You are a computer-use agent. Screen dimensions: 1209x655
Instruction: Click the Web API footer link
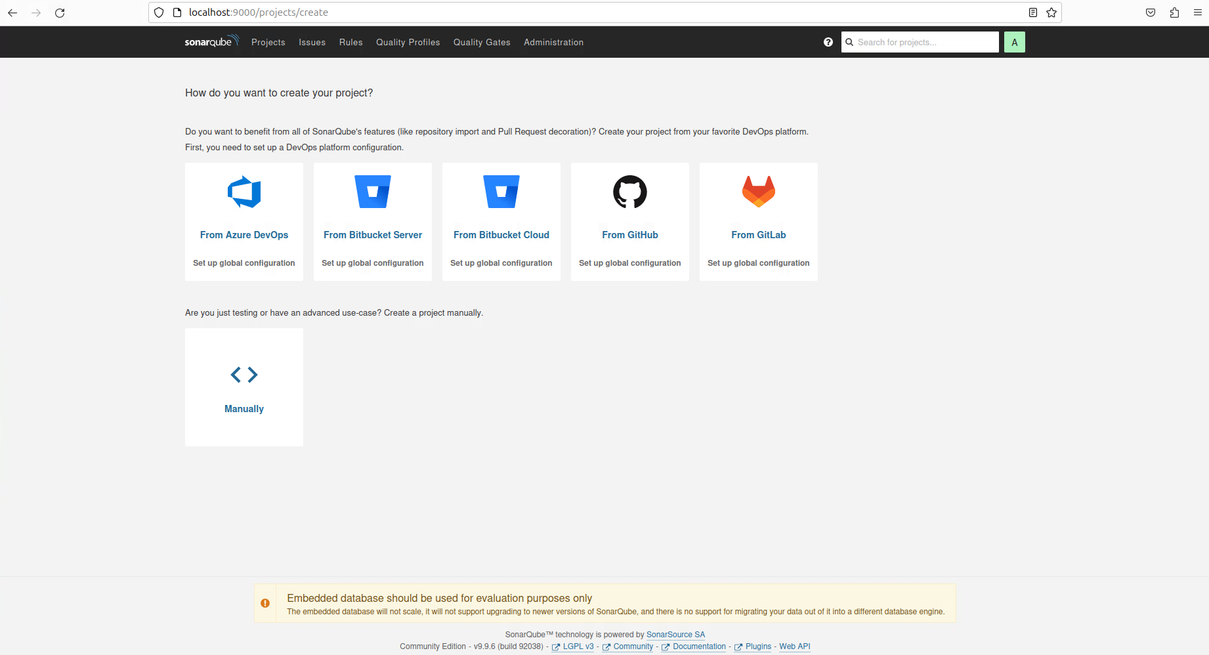(794, 646)
